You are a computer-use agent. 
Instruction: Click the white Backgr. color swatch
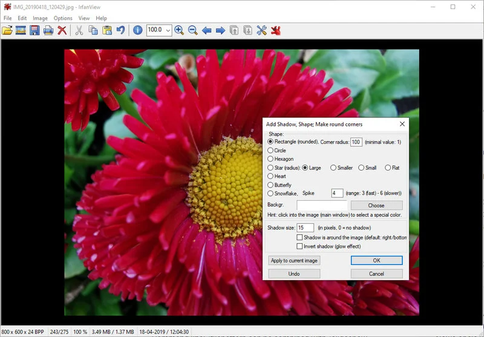pos(321,206)
